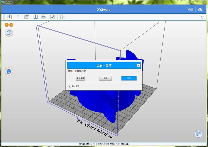The height and width of the screenshot is (147, 208).
Task: Click the Export file toolbar icon
Action: point(18,17)
